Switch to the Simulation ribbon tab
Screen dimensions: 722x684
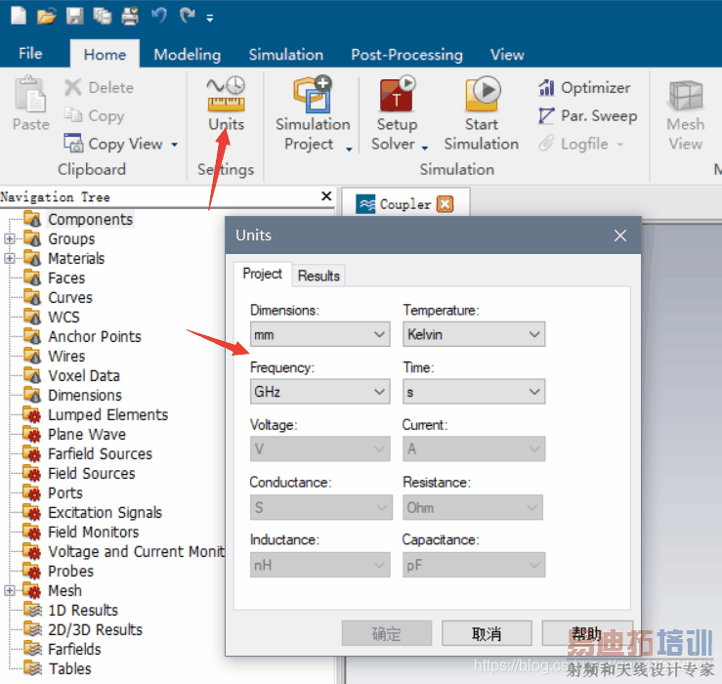286,55
